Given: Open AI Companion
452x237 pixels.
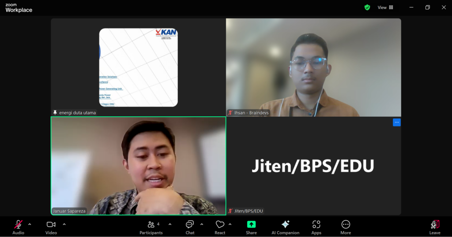Looking at the screenshot, I should click(285, 225).
